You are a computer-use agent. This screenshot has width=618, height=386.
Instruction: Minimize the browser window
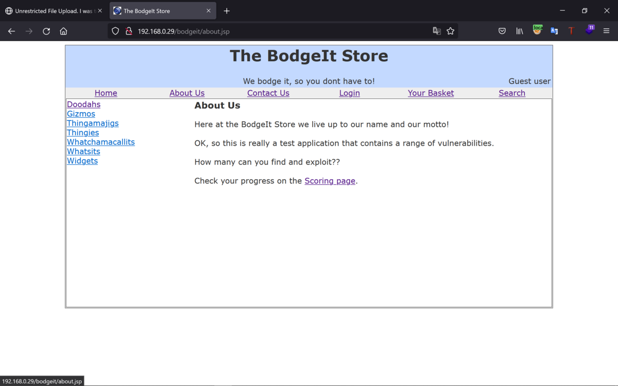coord(562,11)
